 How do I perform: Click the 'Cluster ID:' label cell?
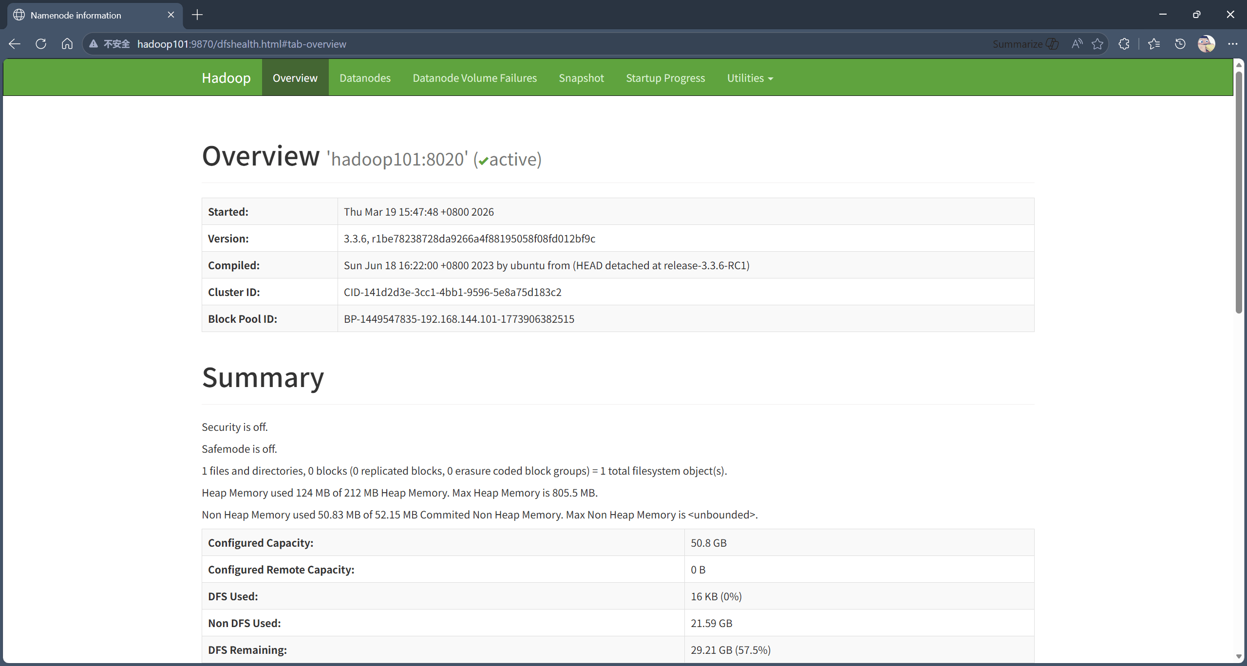pyautogui.click(x=270, y=292)
